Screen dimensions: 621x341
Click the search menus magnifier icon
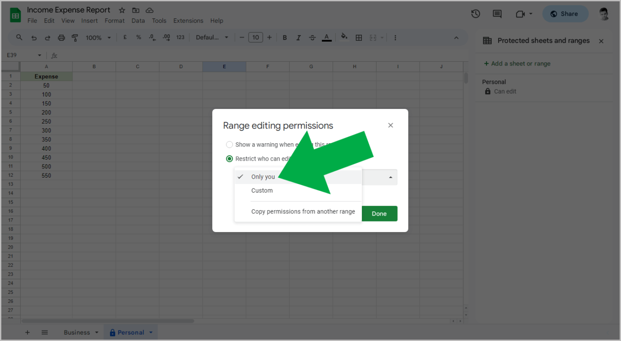pyautogui.click(x=19, y=38)
